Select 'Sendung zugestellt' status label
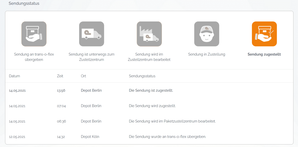The image size is (298, 147). [264, 54]
